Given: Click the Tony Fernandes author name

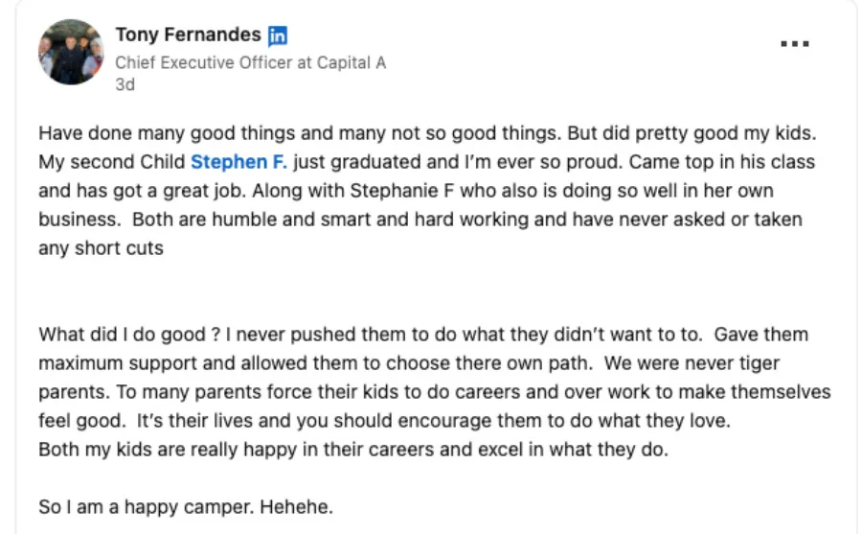Looking at the screenshot, I should [188, 35].
